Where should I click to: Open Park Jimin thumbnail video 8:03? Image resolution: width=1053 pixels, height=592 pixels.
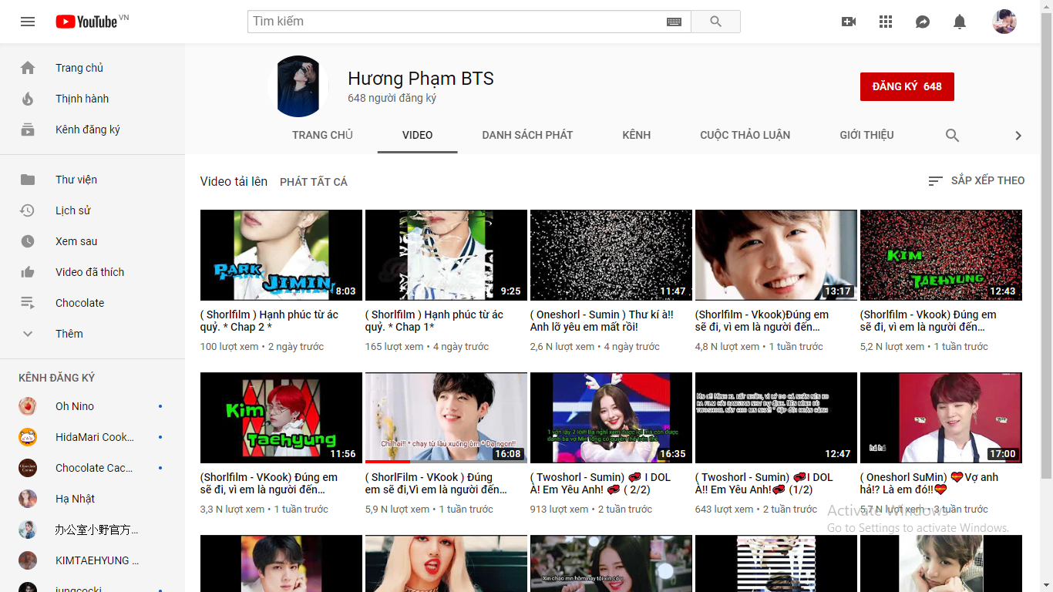pyautogui.click(x=281, y=255)
